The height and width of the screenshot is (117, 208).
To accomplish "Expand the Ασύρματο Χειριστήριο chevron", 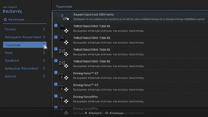I will point(44,37).
